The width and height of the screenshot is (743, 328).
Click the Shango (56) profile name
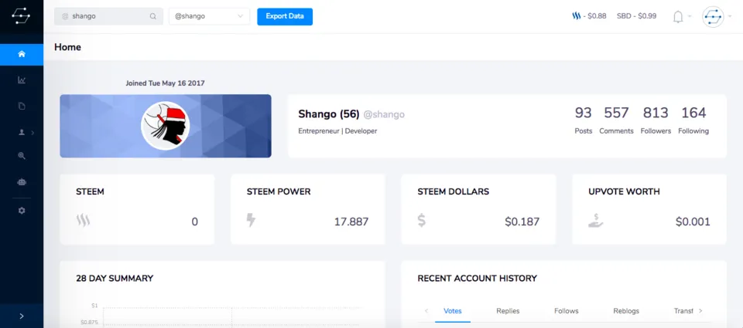pos(329,114)
